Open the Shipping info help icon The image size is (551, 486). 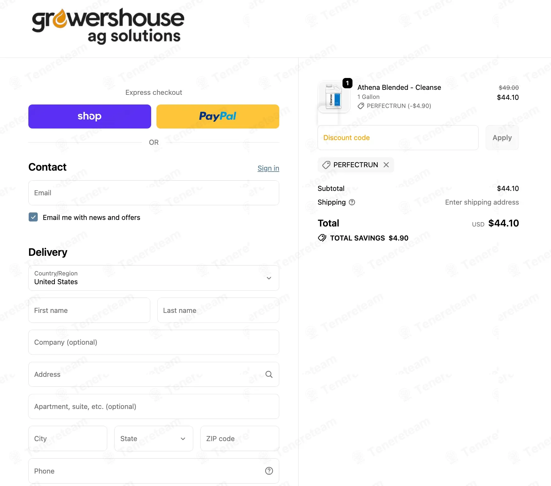352,202
